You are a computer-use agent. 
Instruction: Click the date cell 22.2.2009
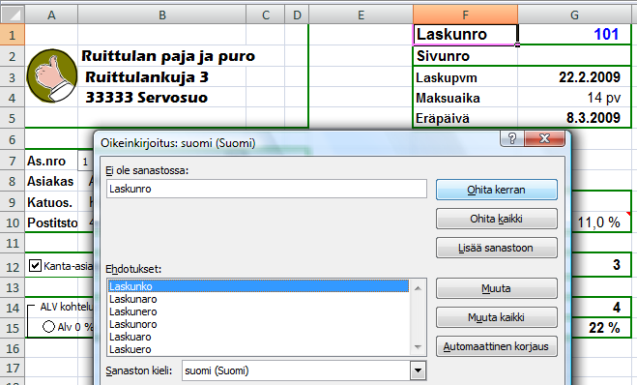pos(574,77)
